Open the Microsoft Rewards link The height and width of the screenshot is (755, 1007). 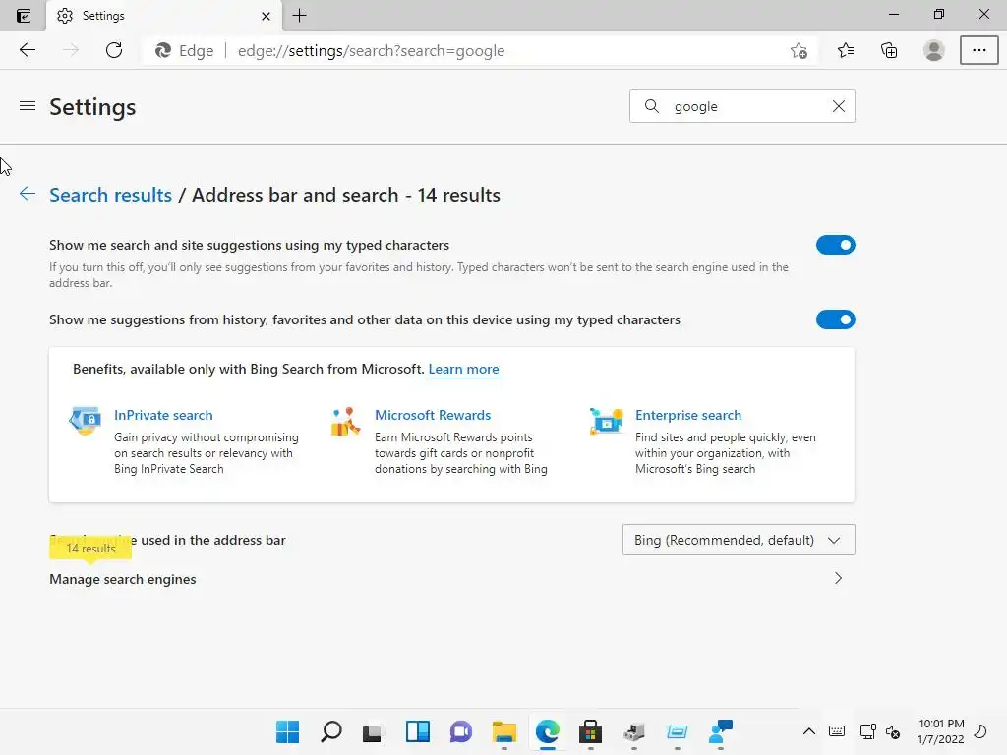pyautogui.click(x=433, y=416)
